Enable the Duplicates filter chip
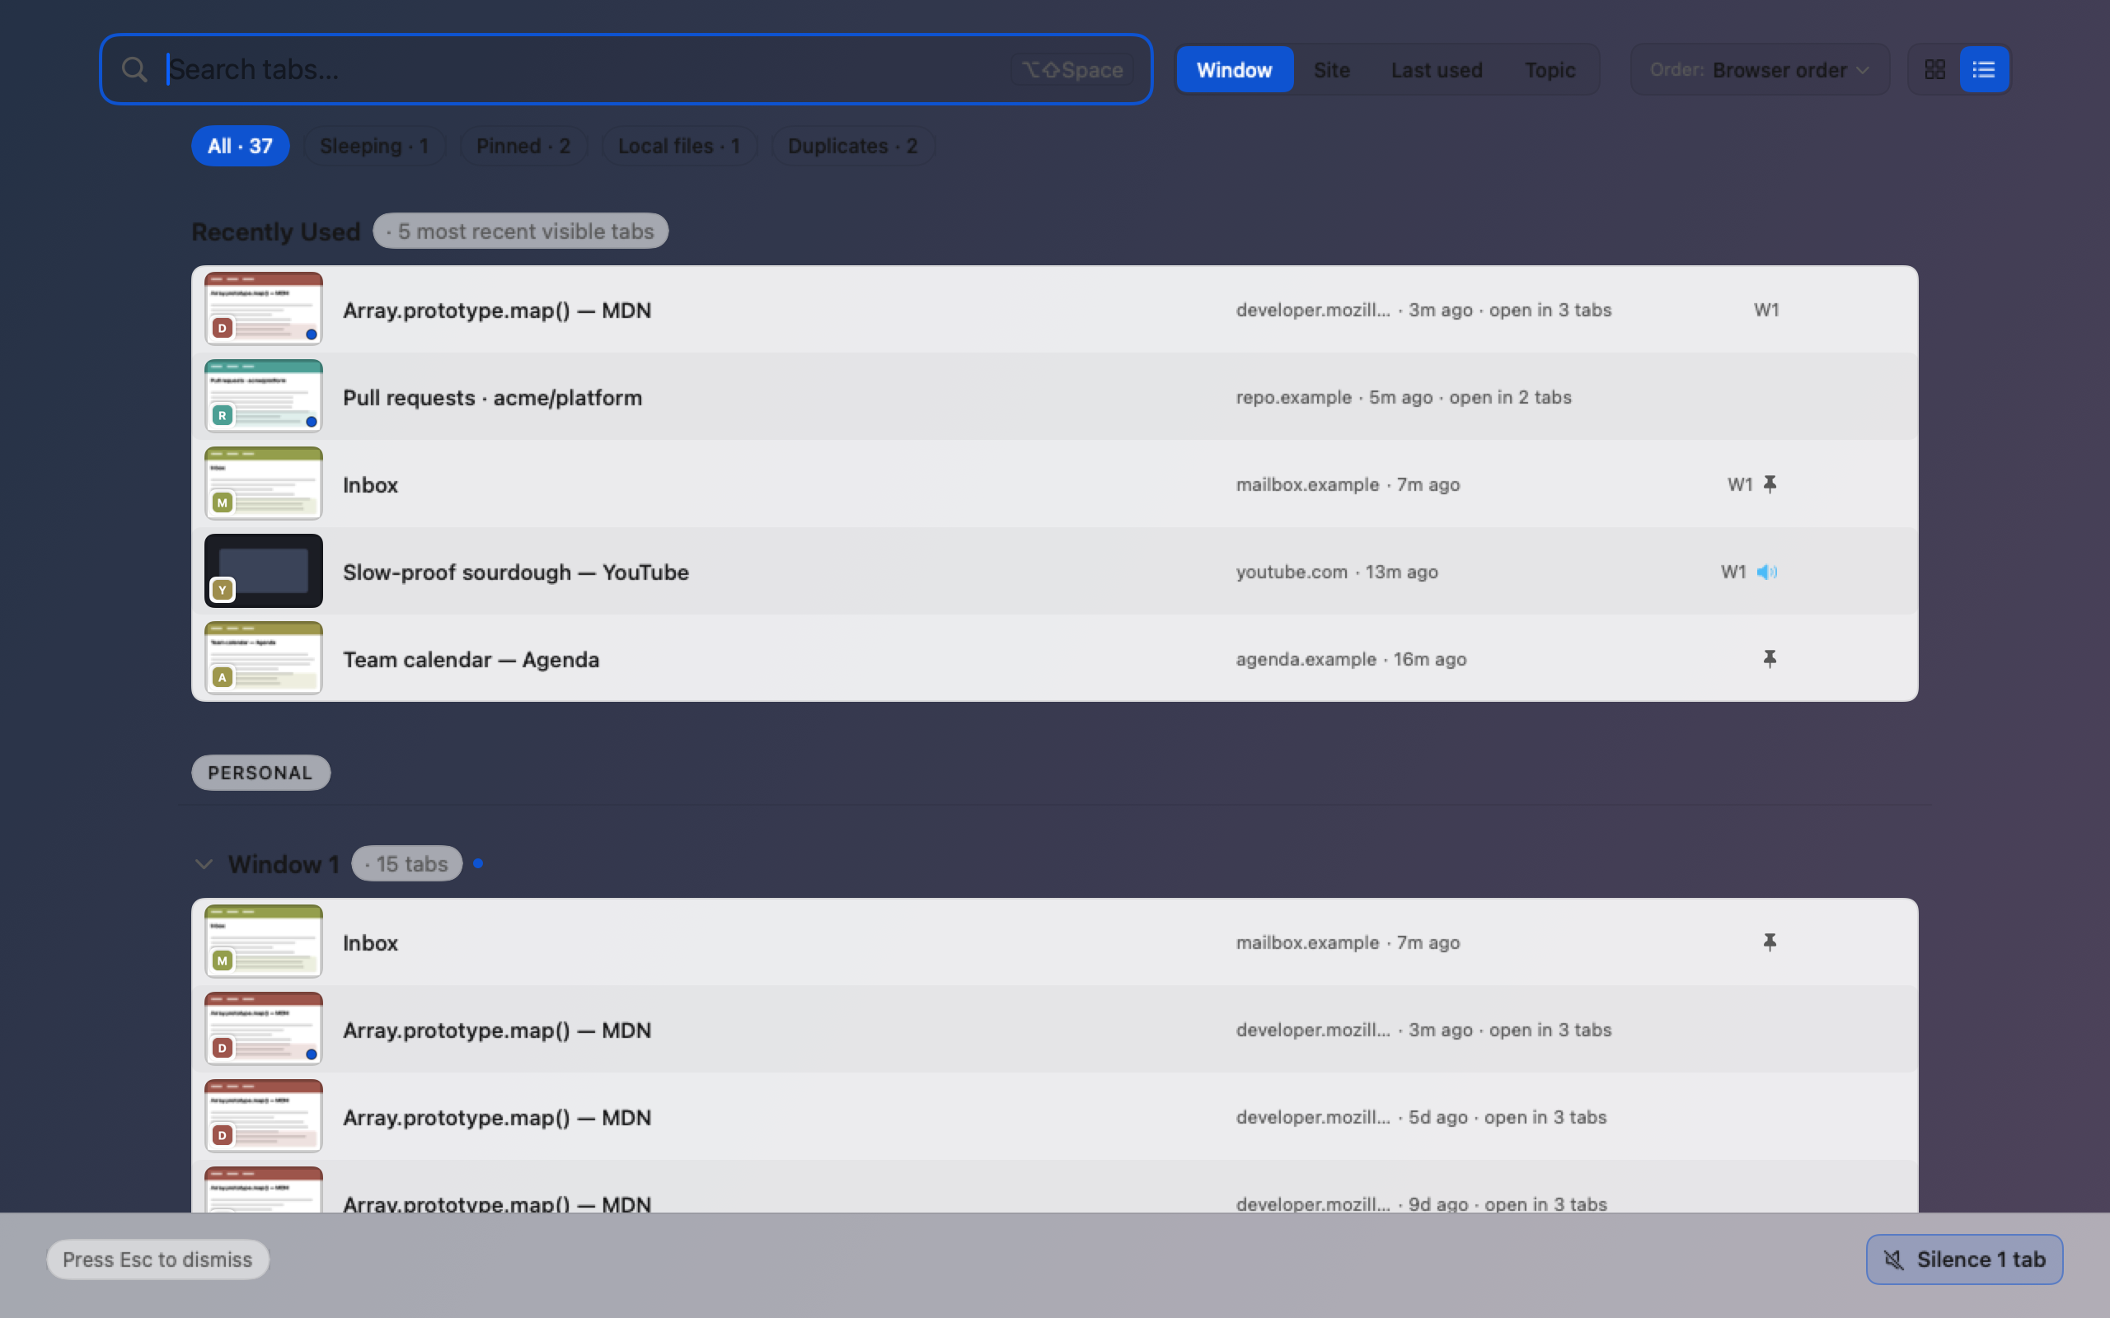Image resolution: width=2110 pixels, height=1318 pixels. pyautogui.click(x=853, y=147)
